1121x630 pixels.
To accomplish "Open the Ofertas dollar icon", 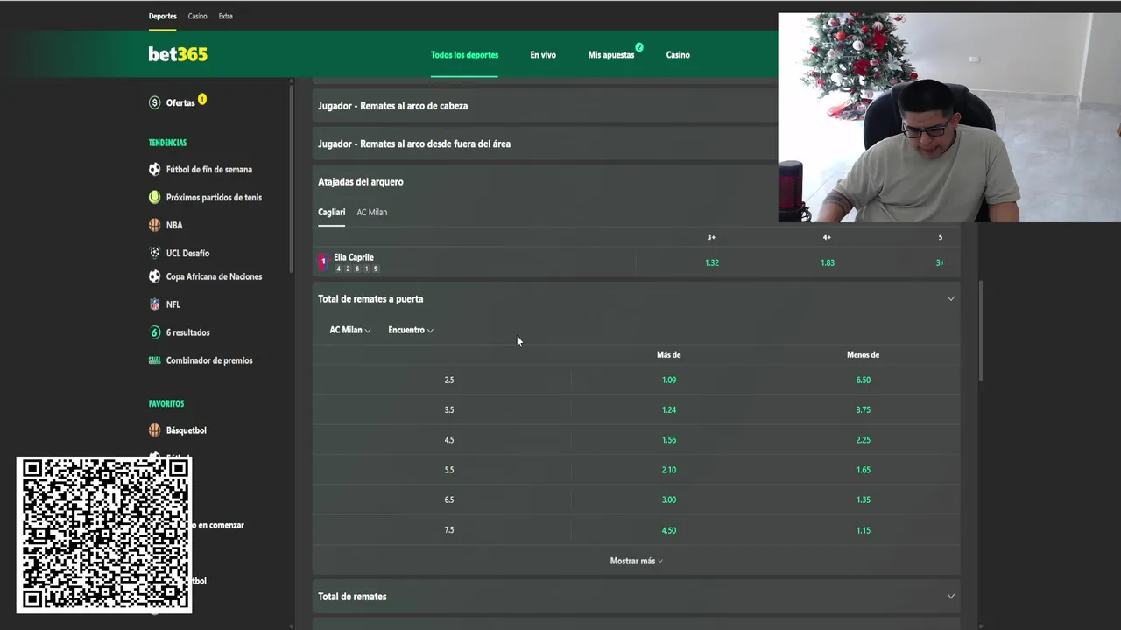I will 155,103.
